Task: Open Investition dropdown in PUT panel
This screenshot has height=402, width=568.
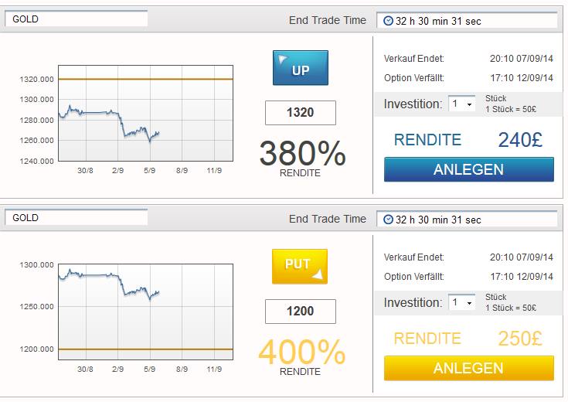Action: point(461,303)
